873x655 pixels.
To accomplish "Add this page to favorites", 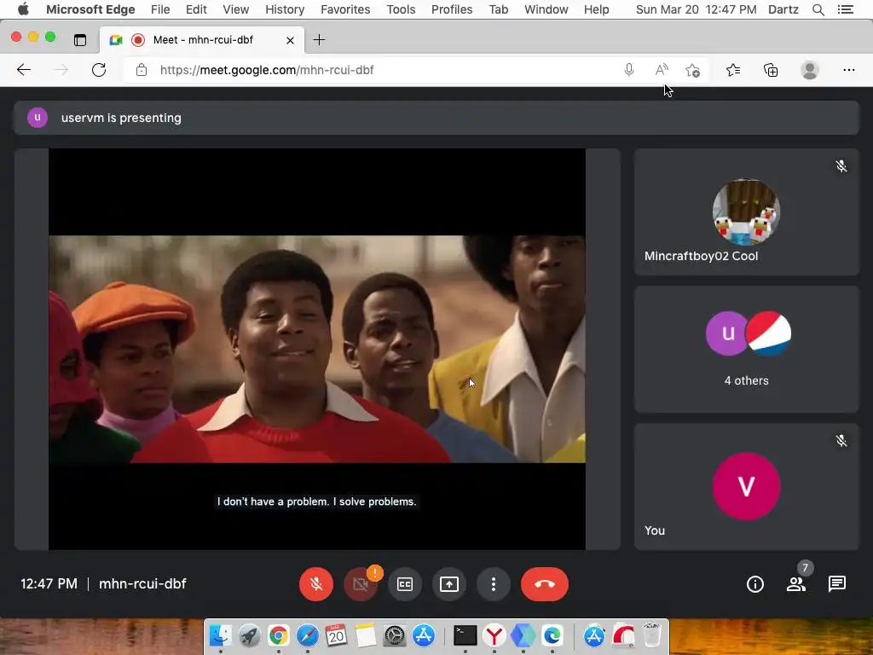I will coord(692,70).
